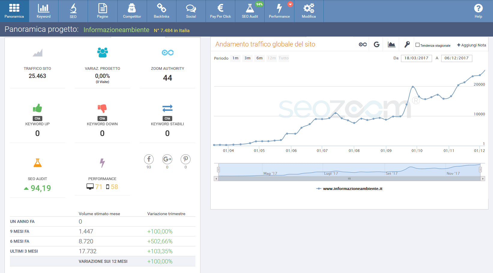Viewport: 493px width, 273px height.
Task: Click Chk button under Keyword Stabili
Action: (167, 118)
